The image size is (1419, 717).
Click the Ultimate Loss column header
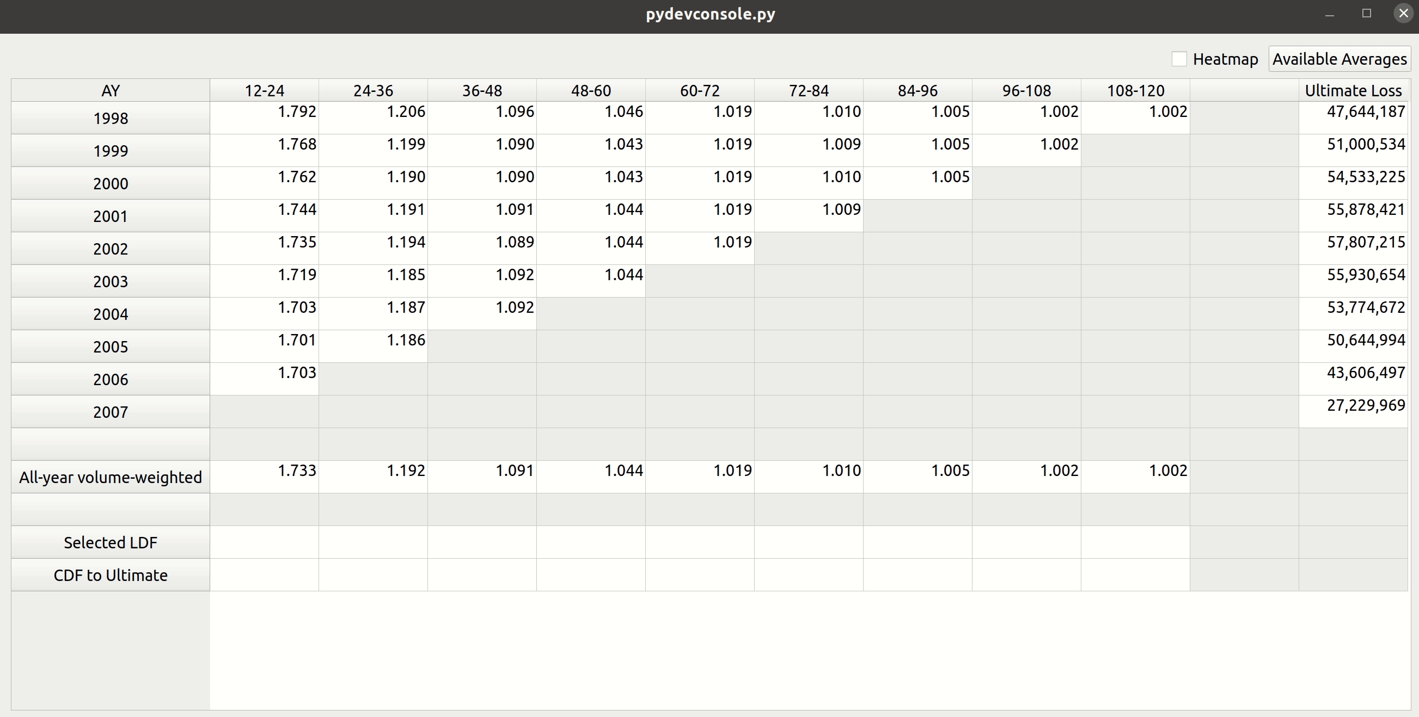1353,90
